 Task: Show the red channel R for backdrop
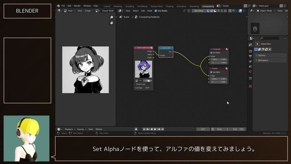[218, 11]
